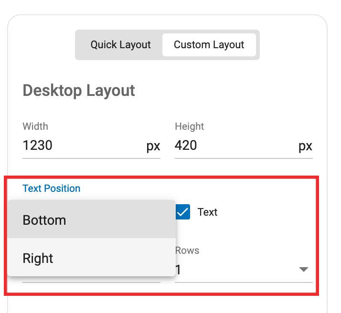Choose Right from Text Position list

point(91,257)
